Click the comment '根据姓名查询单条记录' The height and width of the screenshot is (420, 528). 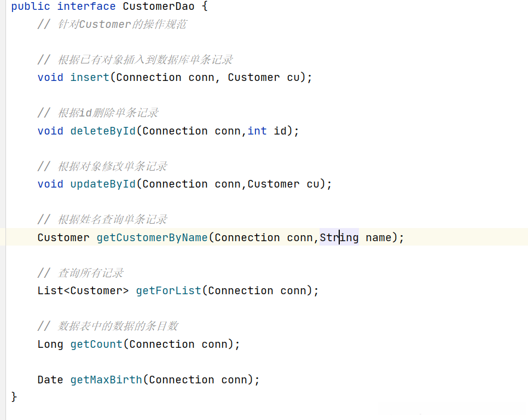click(x=113, y=219)
